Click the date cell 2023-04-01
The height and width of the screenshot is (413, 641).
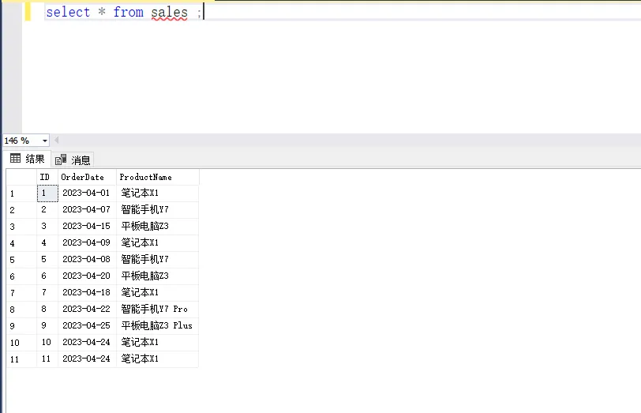pos(87,193)
